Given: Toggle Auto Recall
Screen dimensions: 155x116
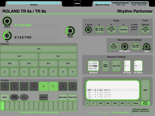Looking at the screenshot, I should [x=145, y=103].
